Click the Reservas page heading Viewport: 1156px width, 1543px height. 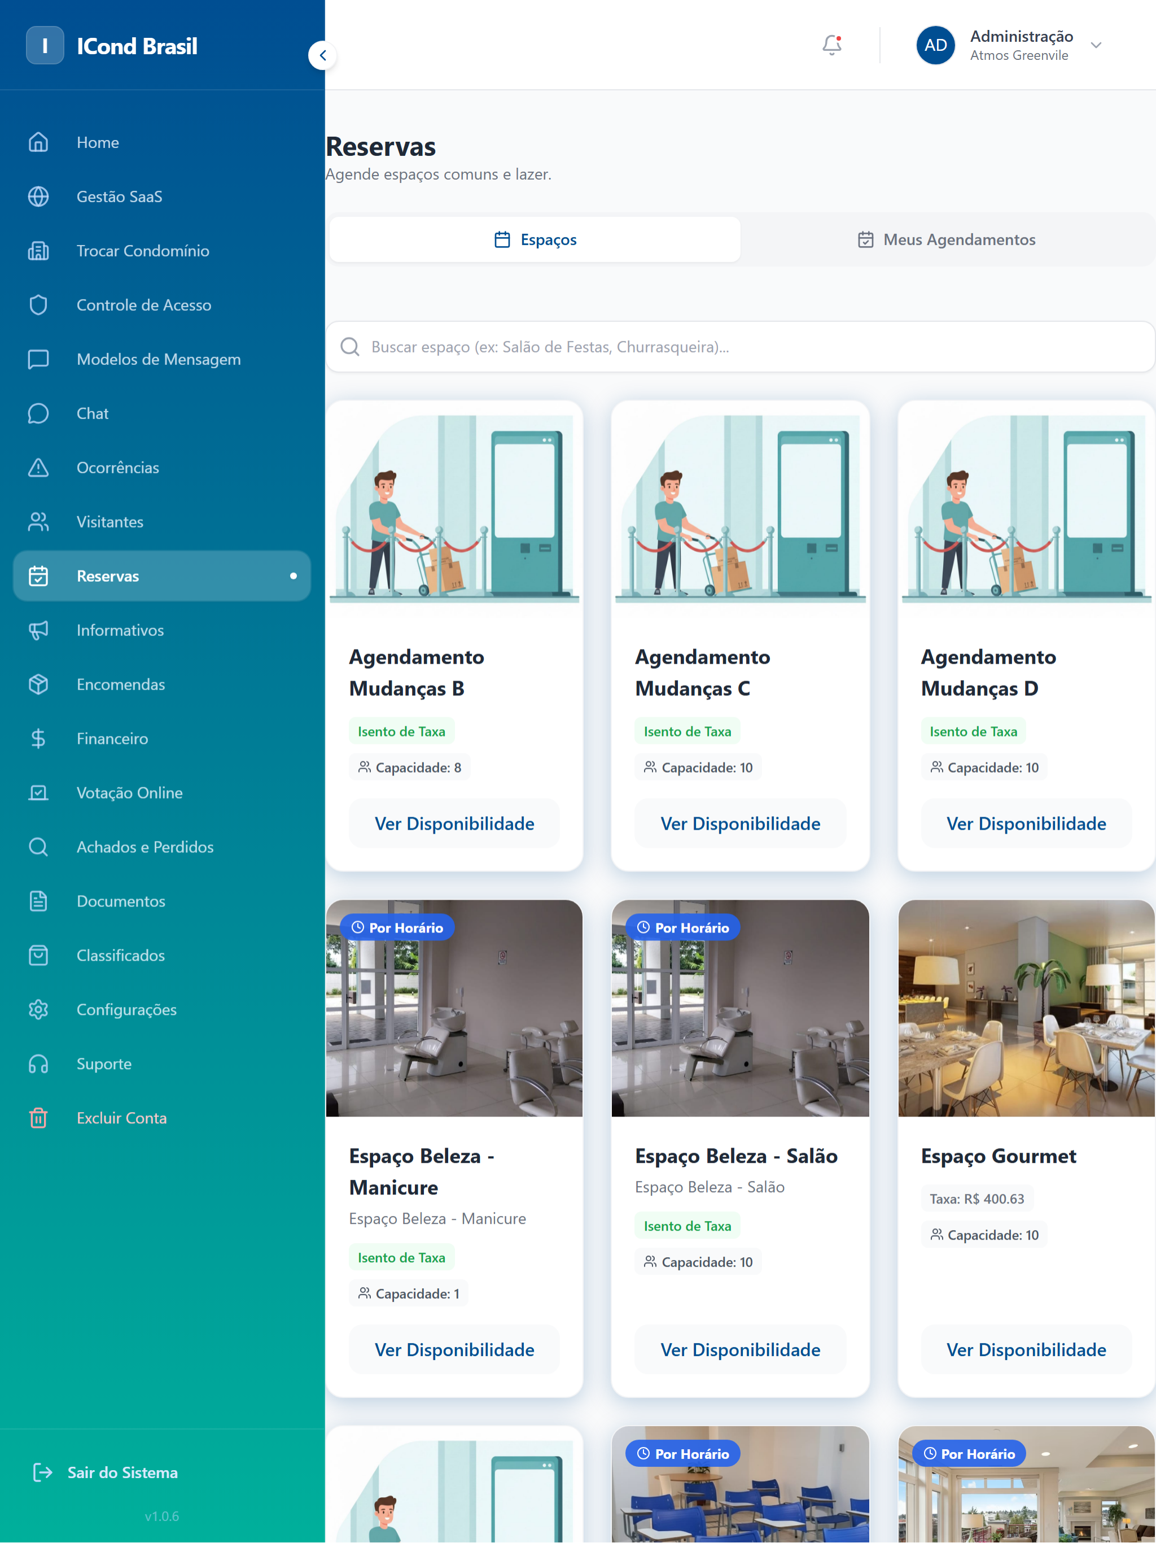point(380,146)
